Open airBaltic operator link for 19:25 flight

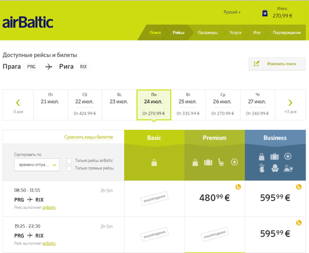49,243
